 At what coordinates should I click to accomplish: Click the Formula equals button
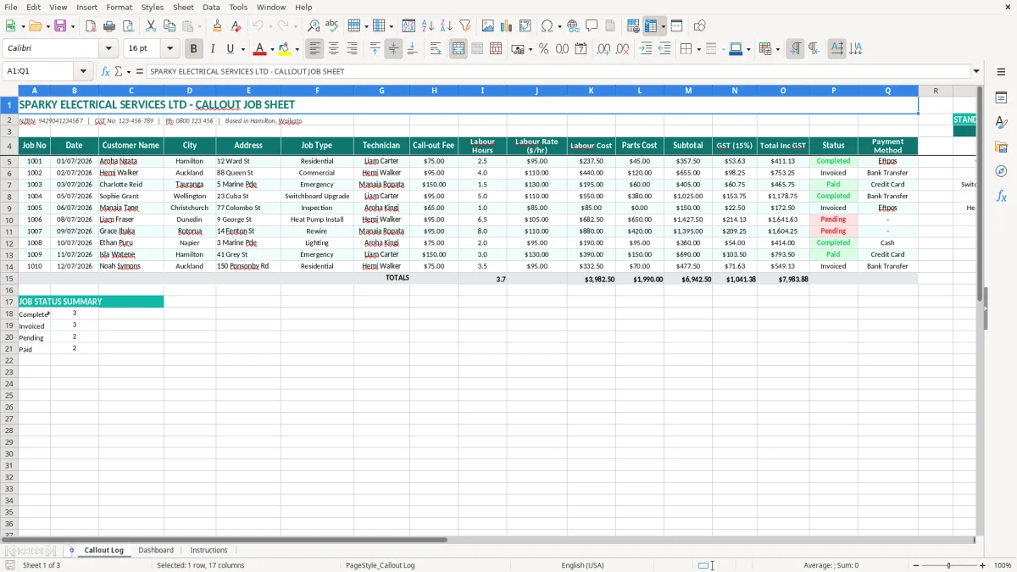tap(140, 71)
